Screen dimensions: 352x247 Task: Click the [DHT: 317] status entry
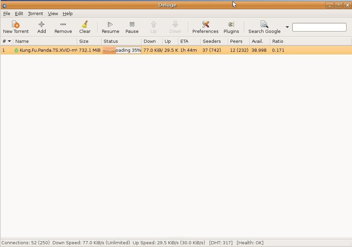(x=221, y=243)
